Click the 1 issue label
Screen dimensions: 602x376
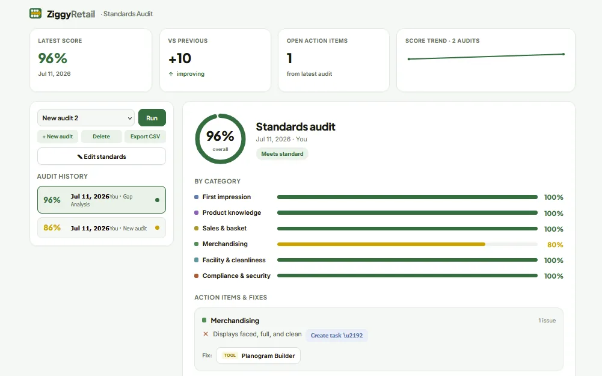tap(547, 320)
